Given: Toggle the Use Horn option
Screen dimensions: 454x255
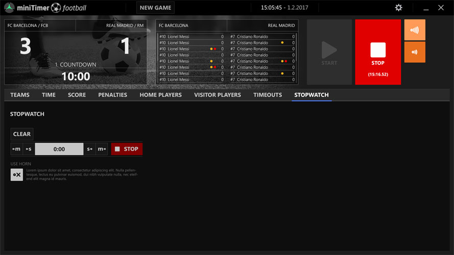Looking at the screenshot, I should pyautogui.click(x=17, y=174).
